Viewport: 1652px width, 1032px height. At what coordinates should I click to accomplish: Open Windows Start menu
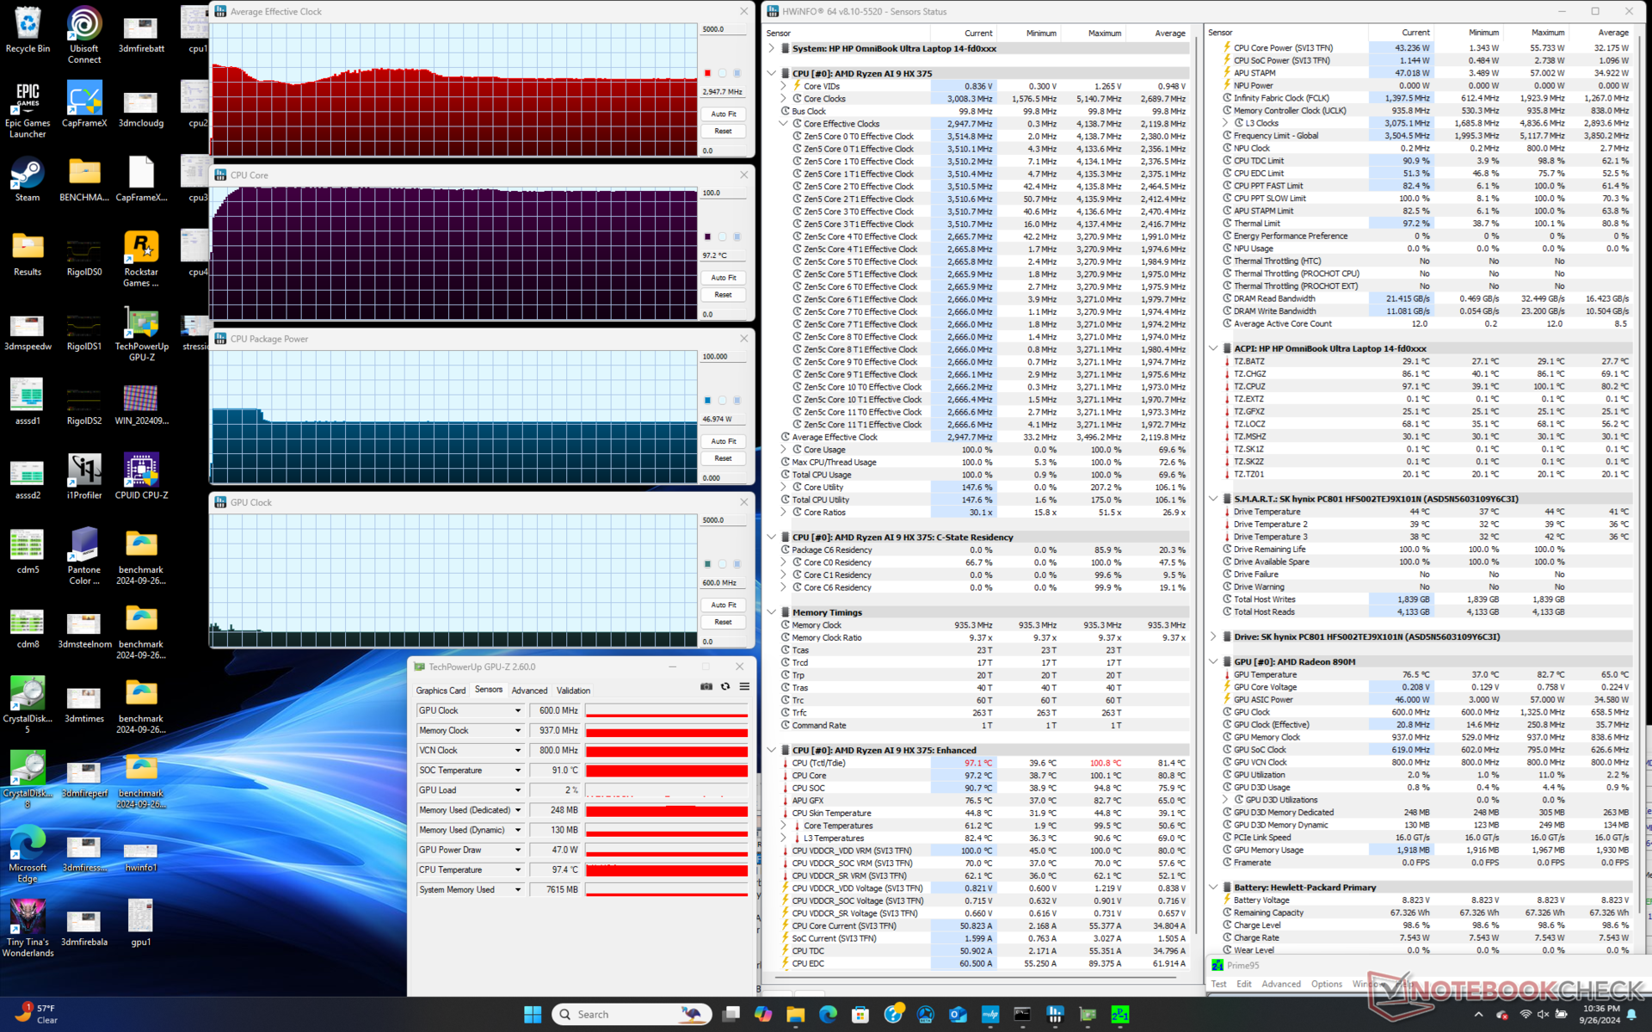(x=533, y=1014)
